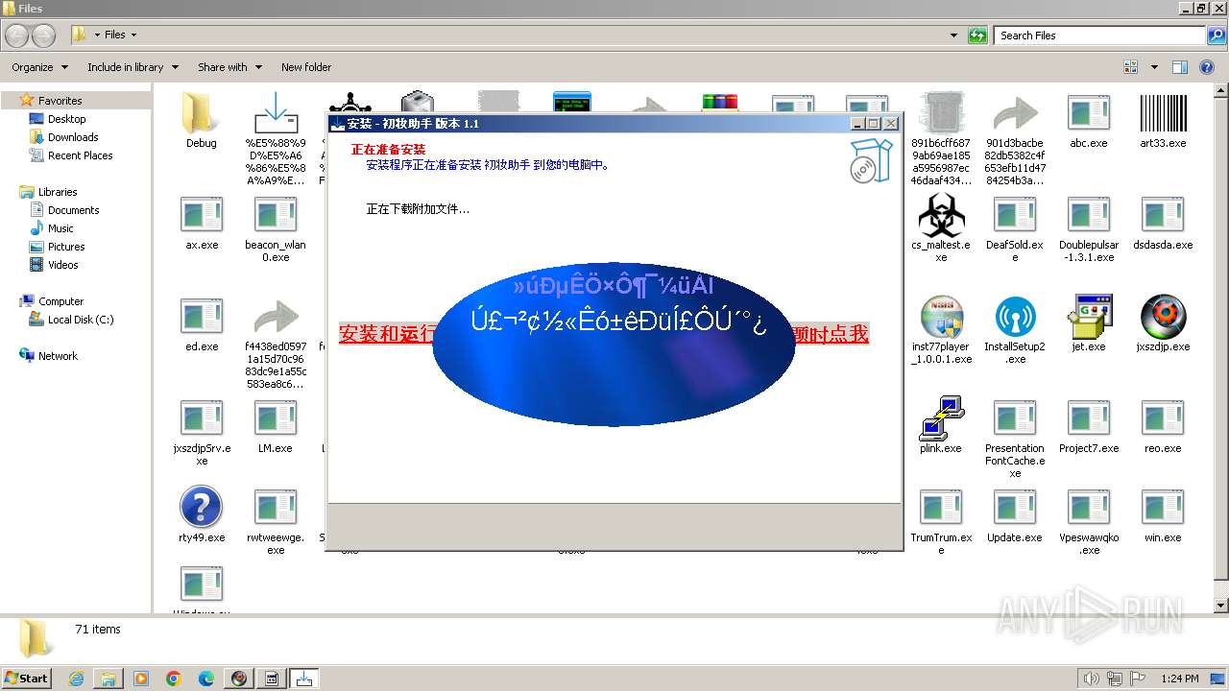The height and width of the screenshot is (691, 1229).
Task: Select the Project7.exe icon
Action: [1089, 418]
